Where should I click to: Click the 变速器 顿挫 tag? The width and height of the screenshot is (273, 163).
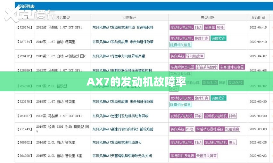coord(214,27)
